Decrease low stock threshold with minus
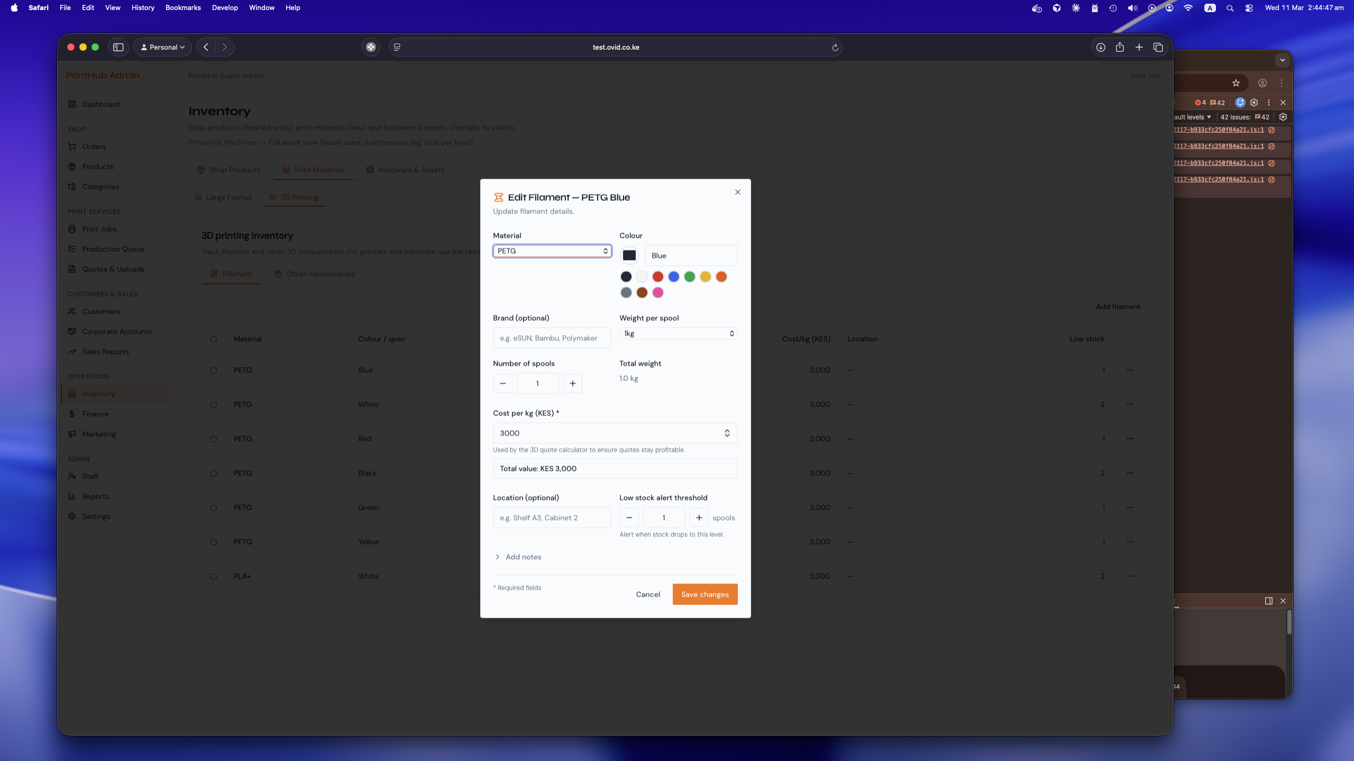Viewport: 1354px width, 761px height. pos(629,517)
